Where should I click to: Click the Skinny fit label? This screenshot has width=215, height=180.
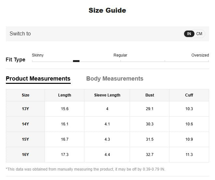click(x=38, y=55)
